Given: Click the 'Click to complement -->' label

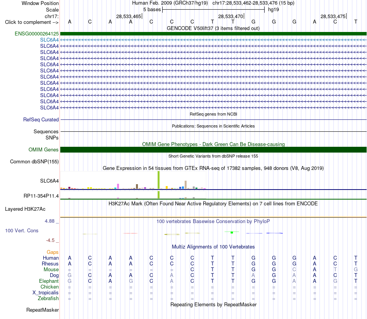Looking at the screenshot, I should pyautogui.click(x=32, y=22).
